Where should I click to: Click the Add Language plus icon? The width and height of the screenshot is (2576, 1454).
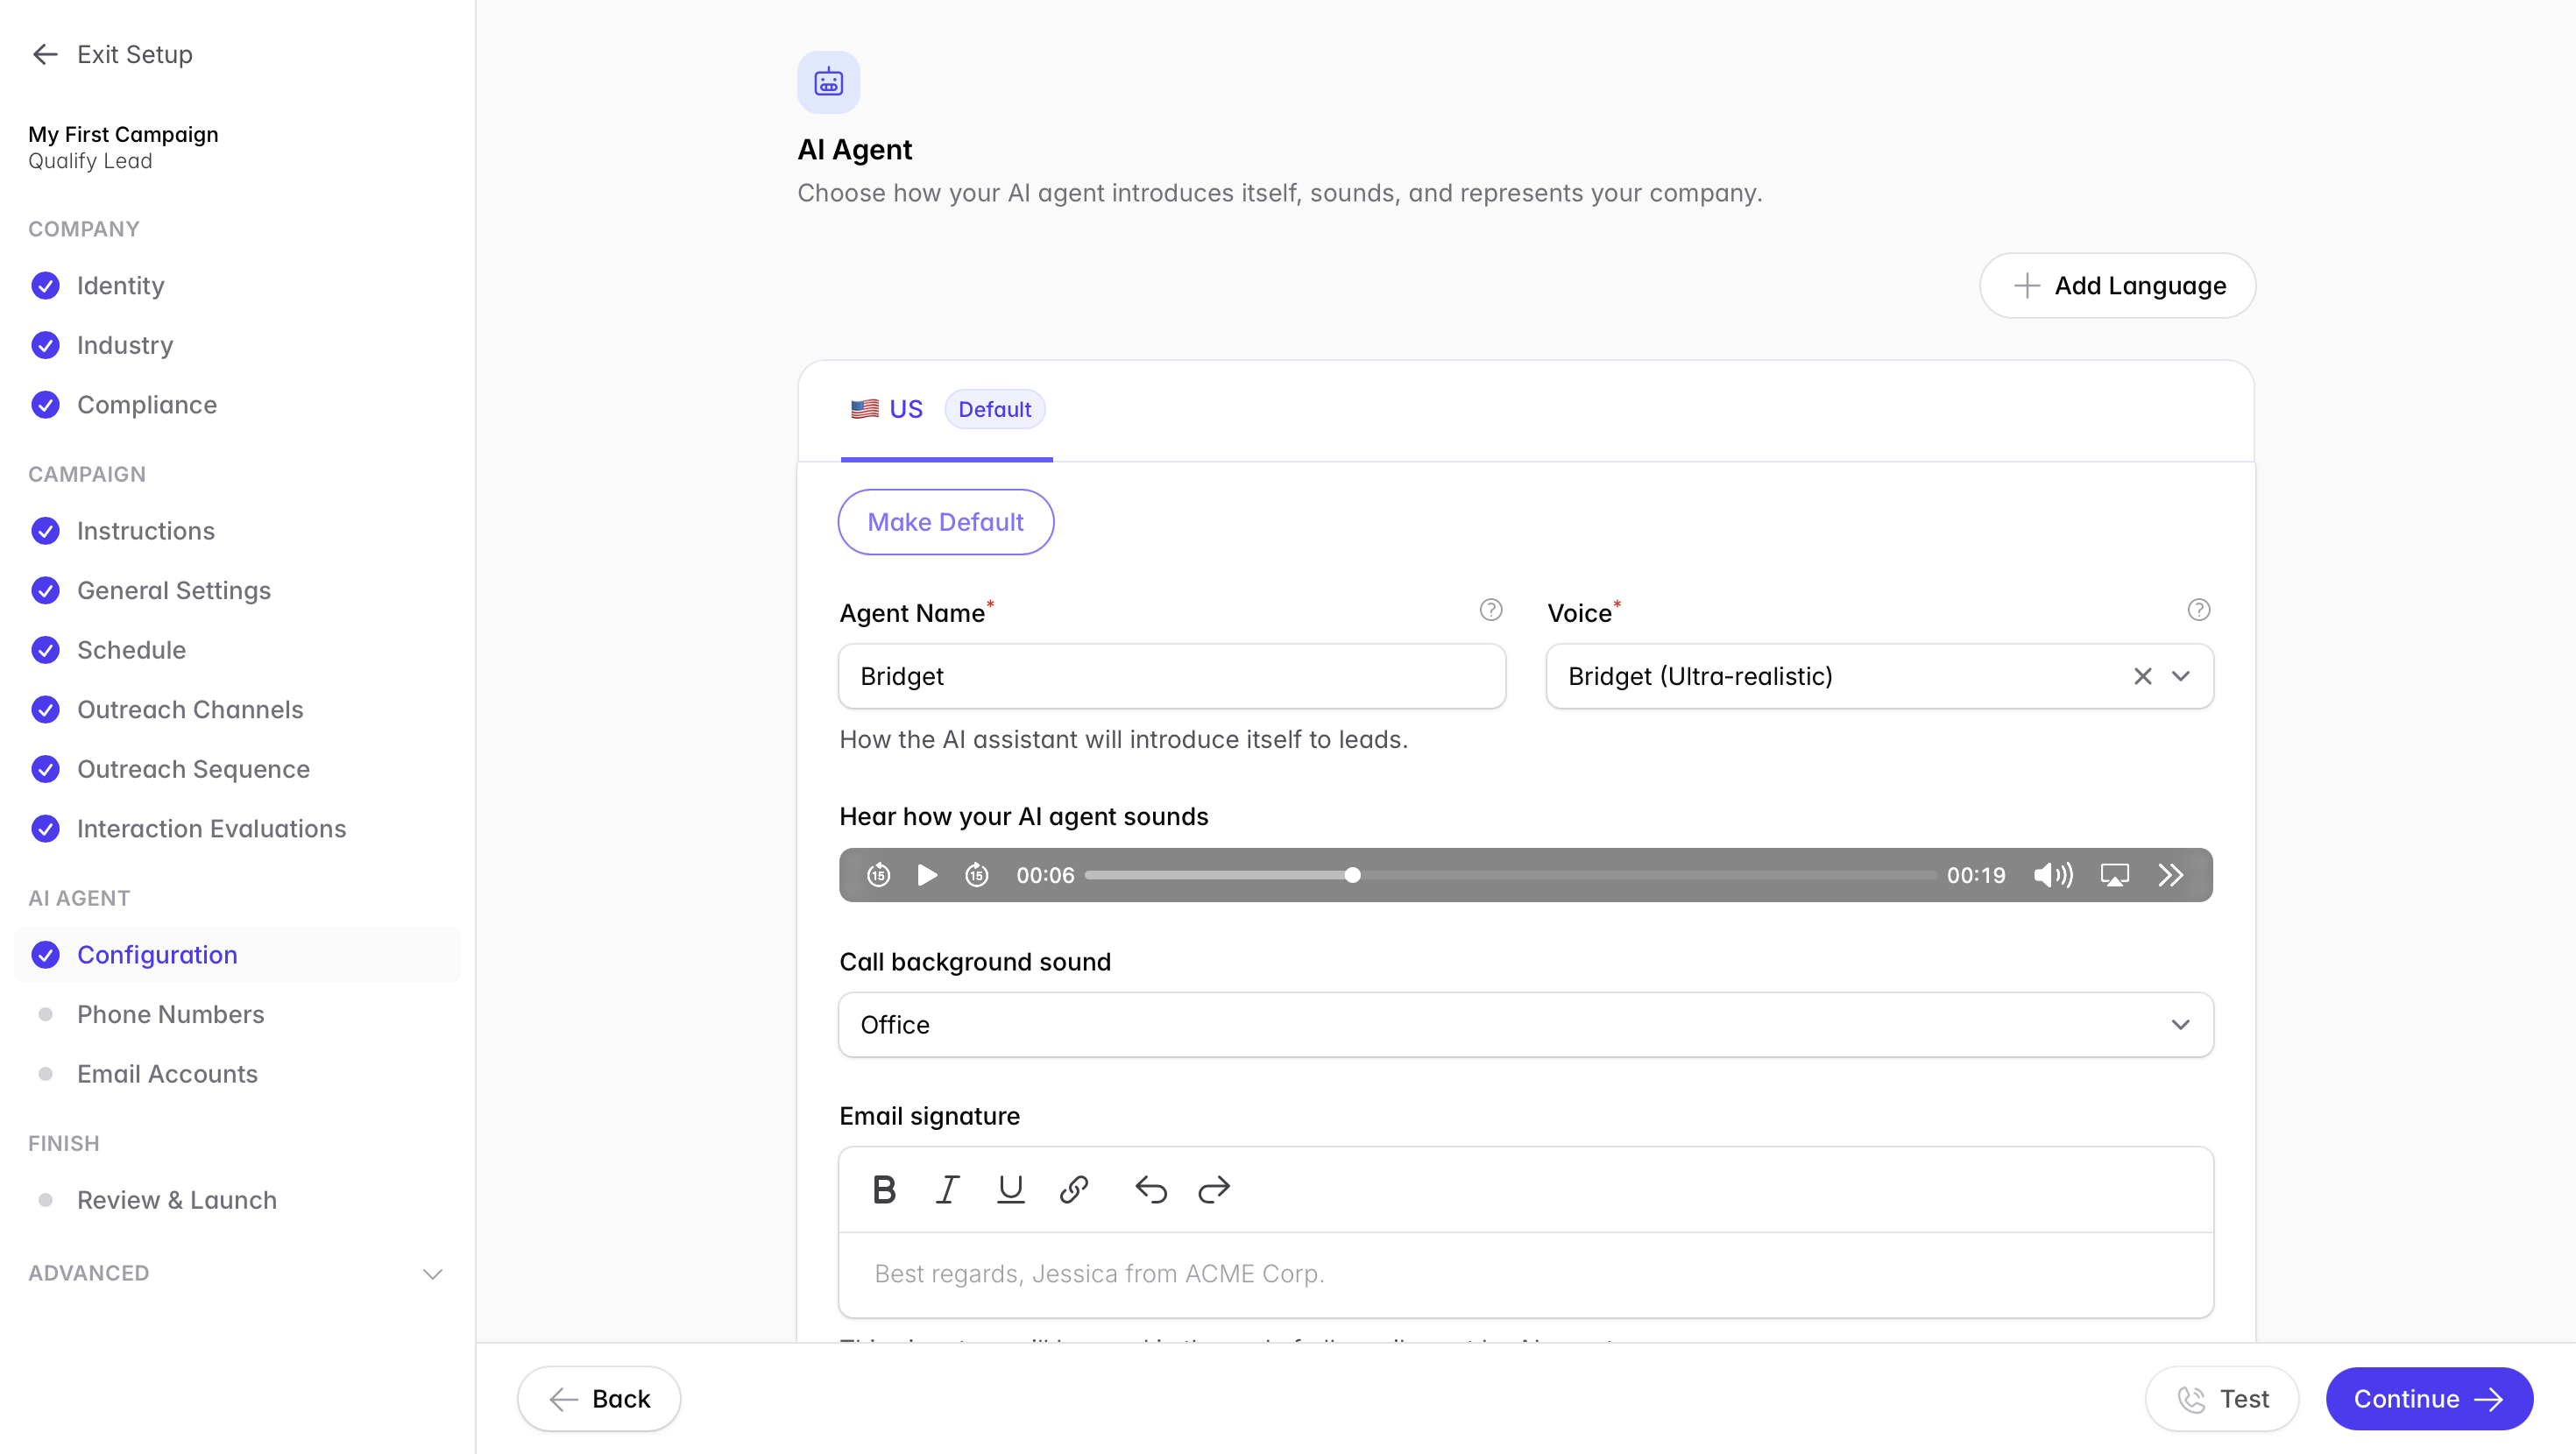[2026, 286]
